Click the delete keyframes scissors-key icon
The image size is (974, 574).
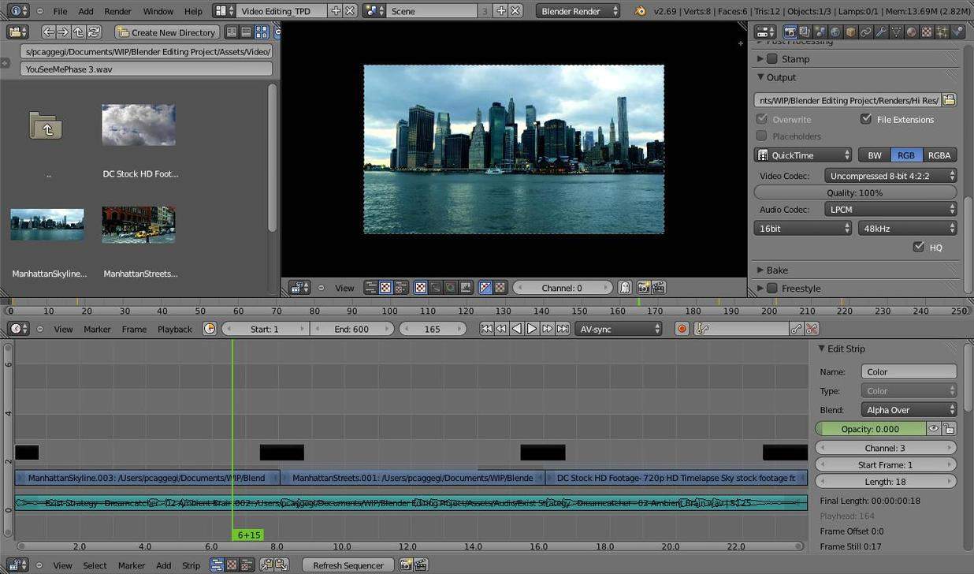(812, 329)
